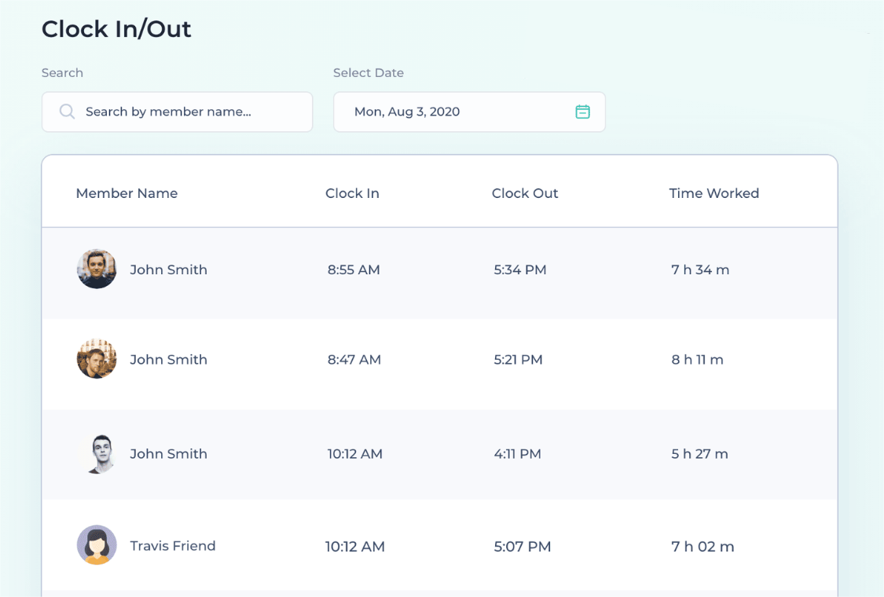This screenshot has height=597, width=884.
Task: Sort by the Clock In column header
Action: 352,193
